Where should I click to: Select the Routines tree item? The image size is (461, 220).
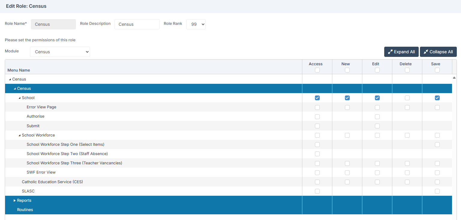pos(25,210)
